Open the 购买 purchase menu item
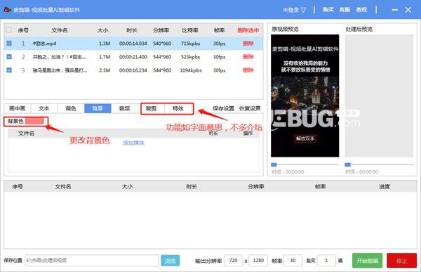Image resolution: width=421 pixels, height=272 pixels. 328,10
